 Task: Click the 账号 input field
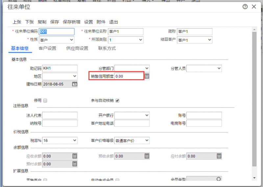[x=204, y=115]
